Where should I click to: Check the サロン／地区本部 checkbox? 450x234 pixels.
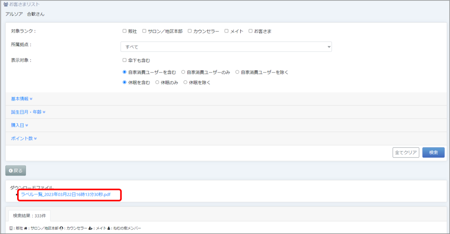144,31
